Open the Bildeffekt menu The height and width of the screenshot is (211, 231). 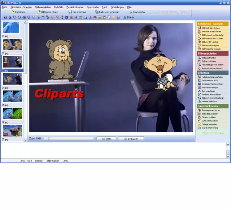coord(58,7)
